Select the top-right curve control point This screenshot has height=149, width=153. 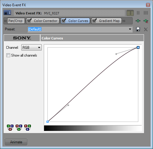point(138,47)
